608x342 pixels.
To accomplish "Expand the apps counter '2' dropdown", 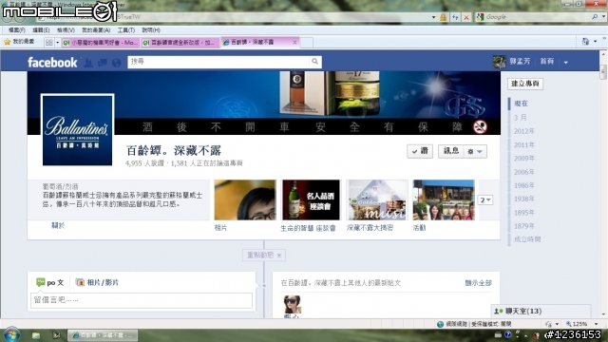I will pyautogui.click(x=485, y=200).
